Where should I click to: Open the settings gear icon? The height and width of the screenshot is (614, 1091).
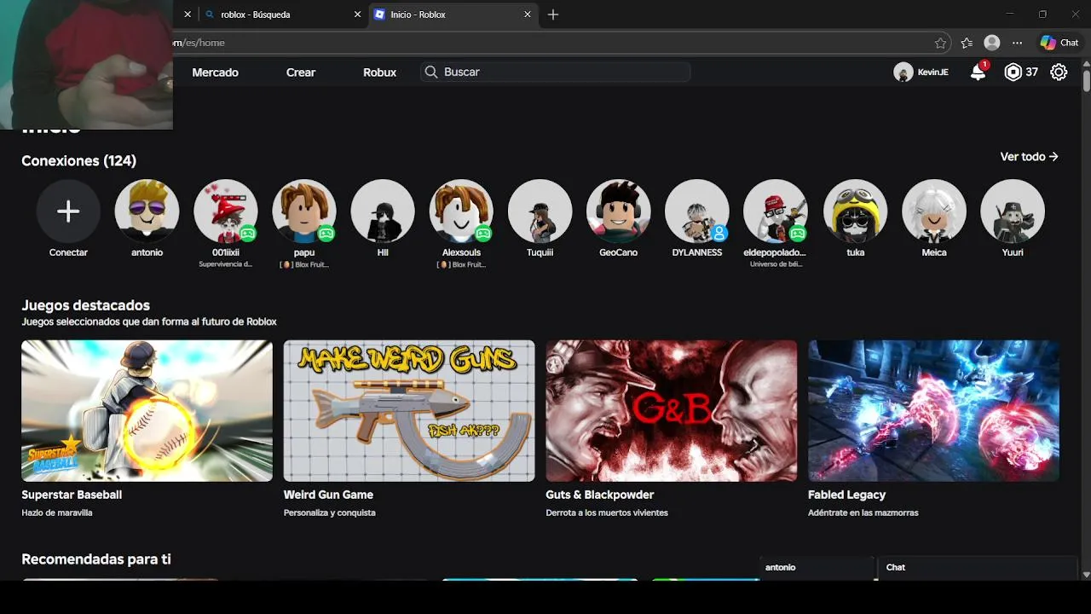coord(1059,72)
